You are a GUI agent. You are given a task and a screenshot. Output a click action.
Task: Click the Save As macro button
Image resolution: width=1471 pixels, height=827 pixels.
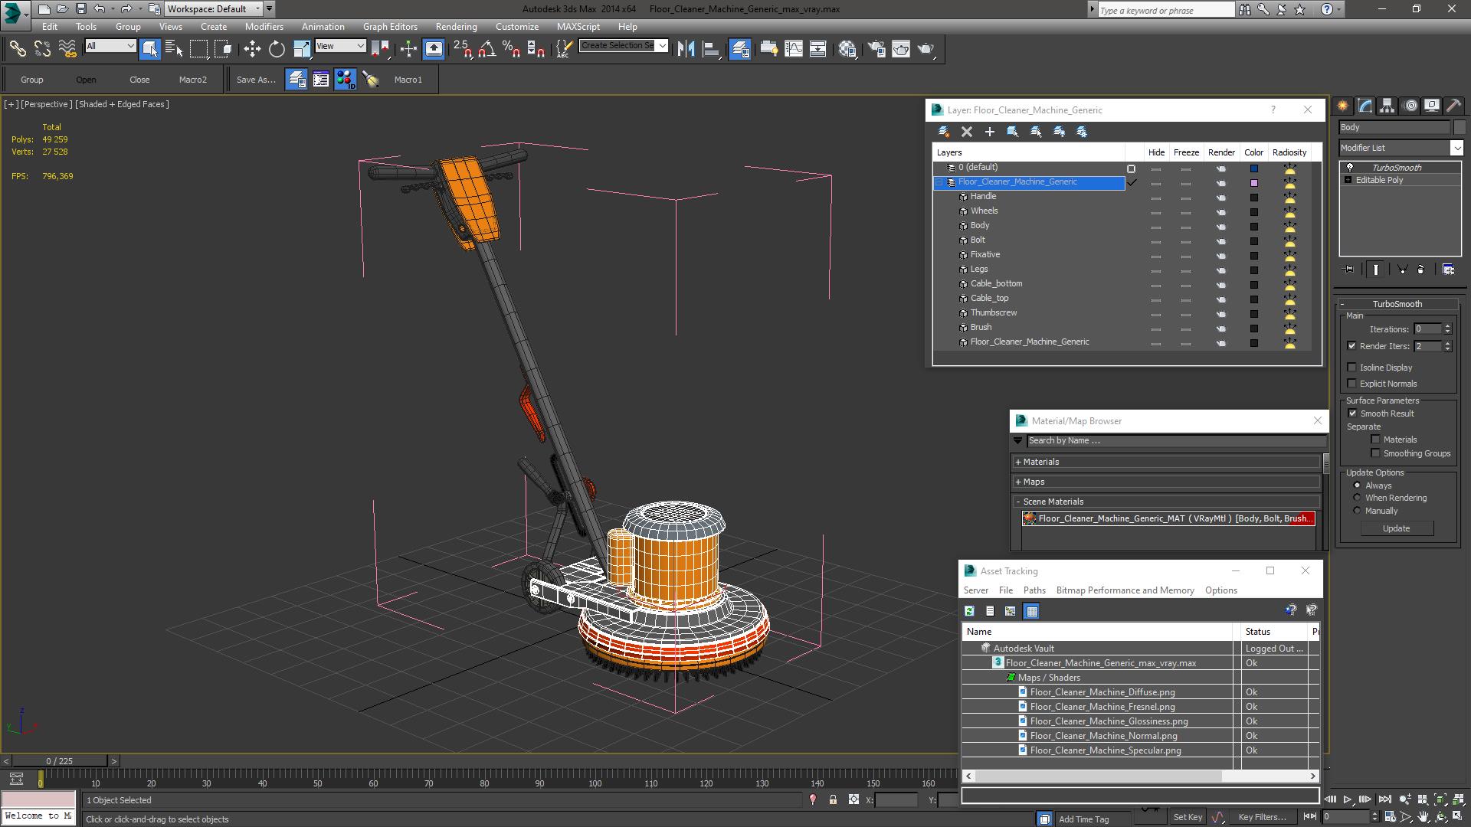255,80
